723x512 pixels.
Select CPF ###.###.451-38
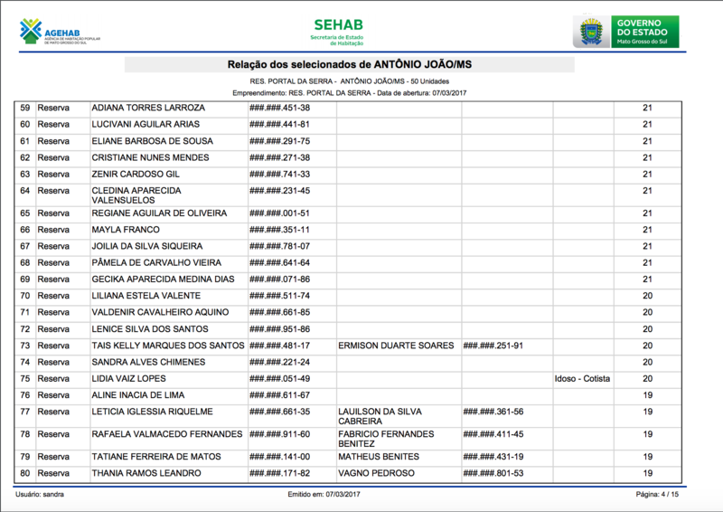point(280,108)
